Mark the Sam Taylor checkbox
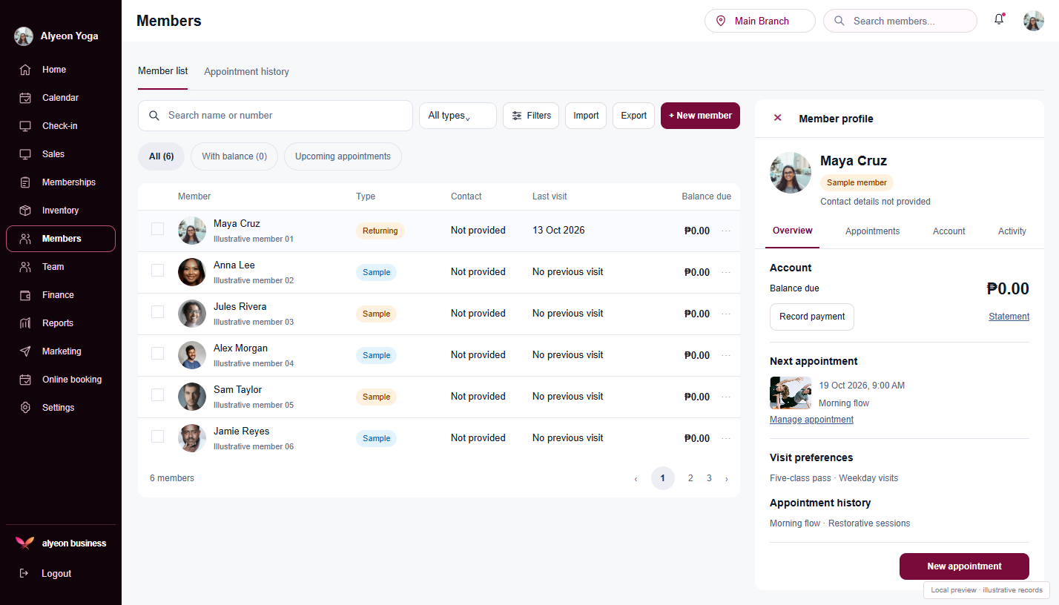Screen dimensions: 1059x605 pyautogui.click(x=157, y=395)
